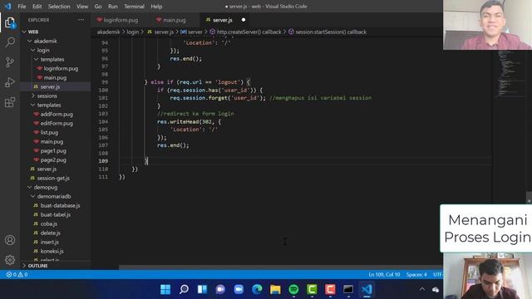
Task: Open Spotify from taskbar
Action: point(293,289)
